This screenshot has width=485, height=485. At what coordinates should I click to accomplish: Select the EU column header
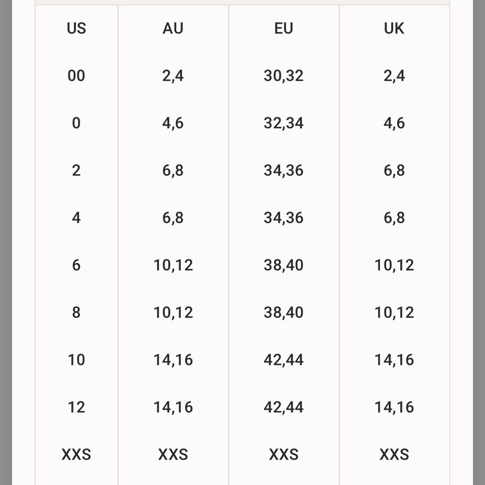pos(284,29)
